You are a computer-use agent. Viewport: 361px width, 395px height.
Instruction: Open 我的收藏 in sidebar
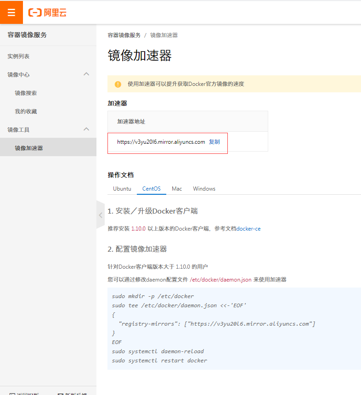[x=26, y=111]
